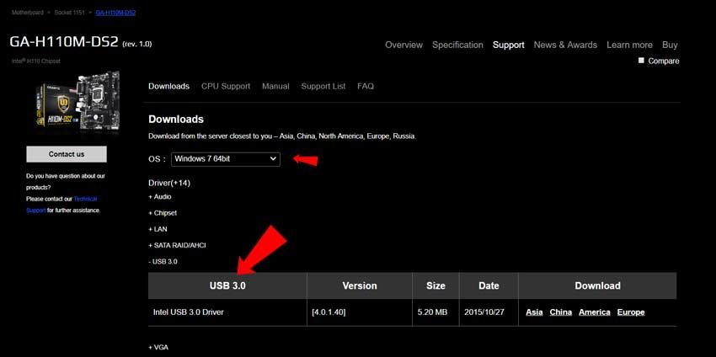Image resolution: width=716 pixels, height=357 pixels.
Task: Open the Specification tab
Action: coord(457,45)
